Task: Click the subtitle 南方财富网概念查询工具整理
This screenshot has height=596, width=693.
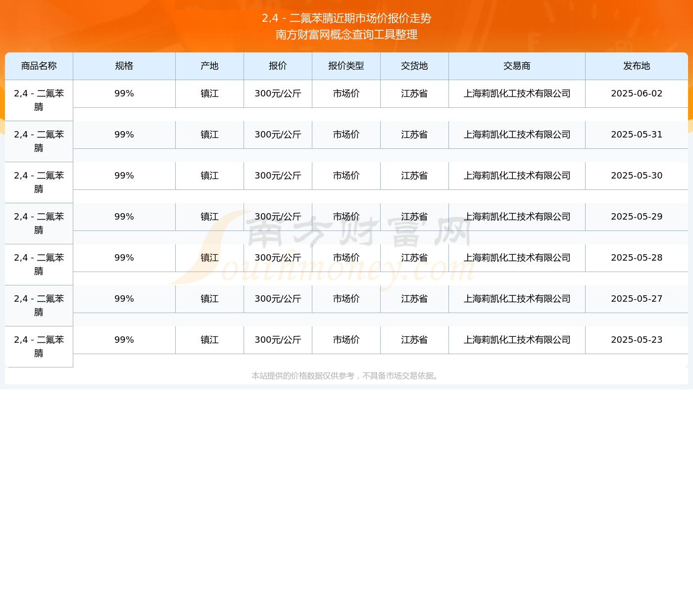Action: (346, 35)
